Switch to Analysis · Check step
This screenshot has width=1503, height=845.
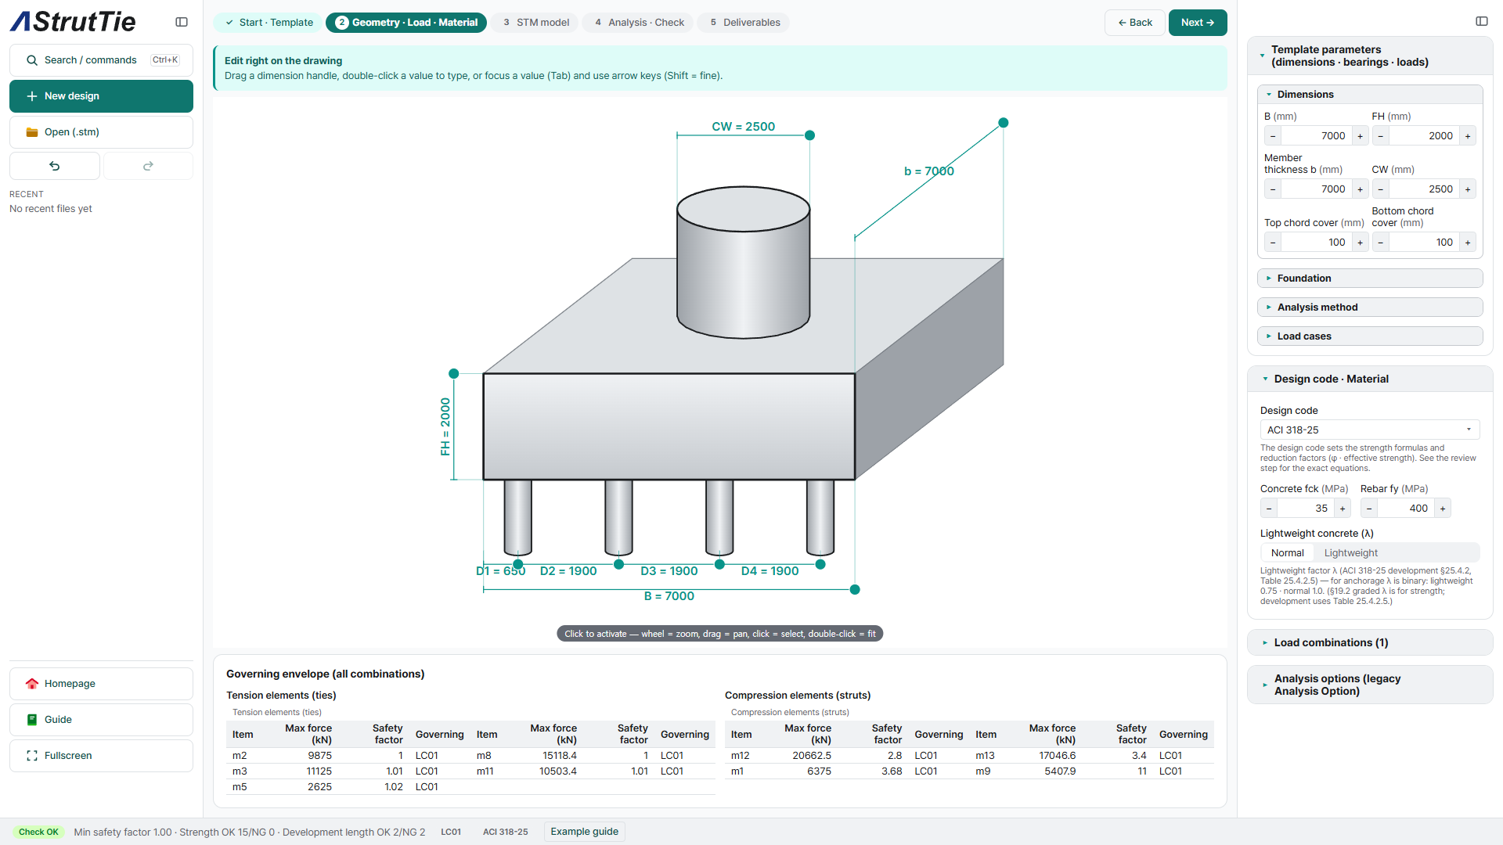pyautogui.click(x=639, y=23)
